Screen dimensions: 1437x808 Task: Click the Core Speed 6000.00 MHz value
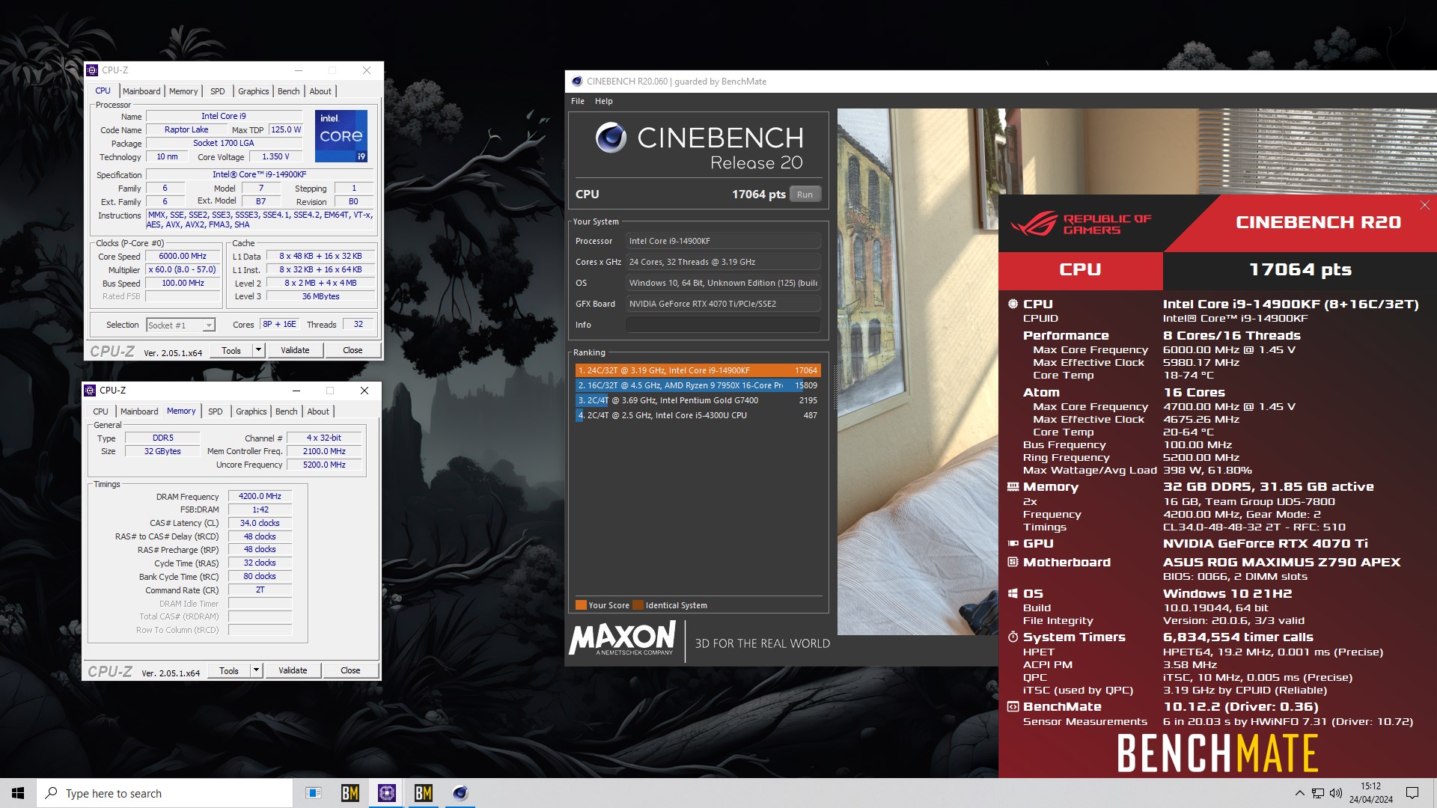pos(183,256)
